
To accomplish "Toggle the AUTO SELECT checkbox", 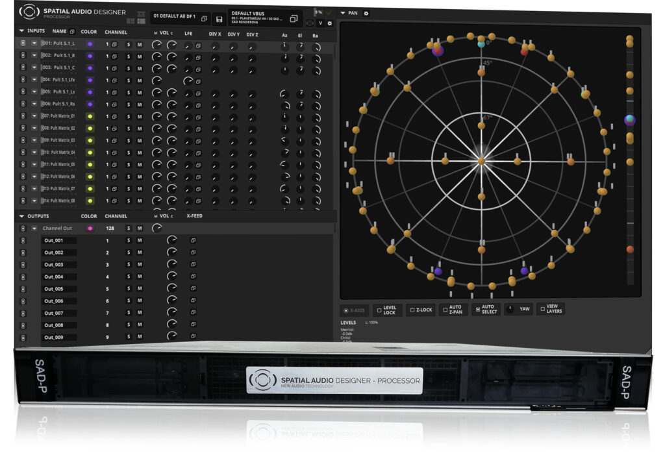I will pos(478,310).
